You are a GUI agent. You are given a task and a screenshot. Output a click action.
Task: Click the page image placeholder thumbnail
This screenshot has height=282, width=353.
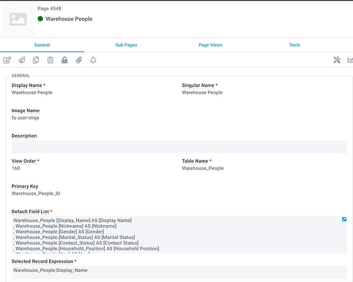18,19
